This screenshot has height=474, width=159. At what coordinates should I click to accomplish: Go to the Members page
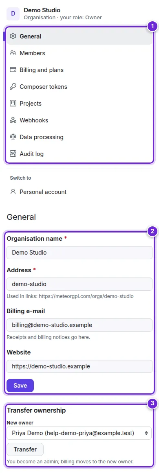pyautogui.click(x=79, y=53)
